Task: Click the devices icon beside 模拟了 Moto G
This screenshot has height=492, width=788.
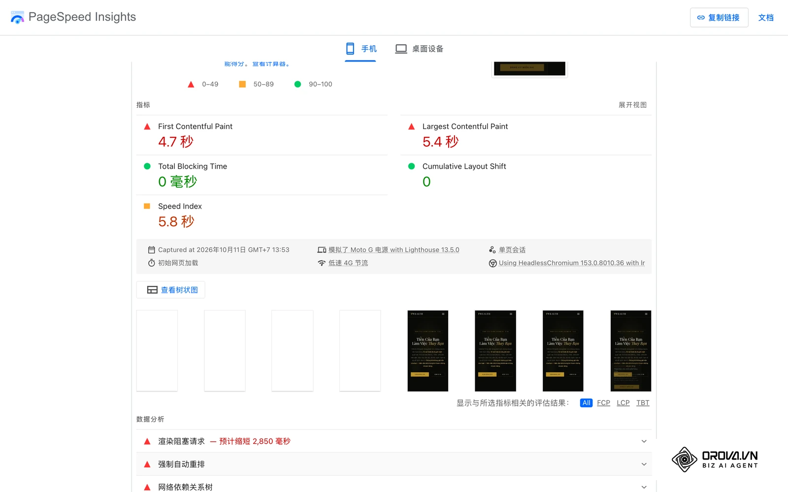Action: click(322, 250)
